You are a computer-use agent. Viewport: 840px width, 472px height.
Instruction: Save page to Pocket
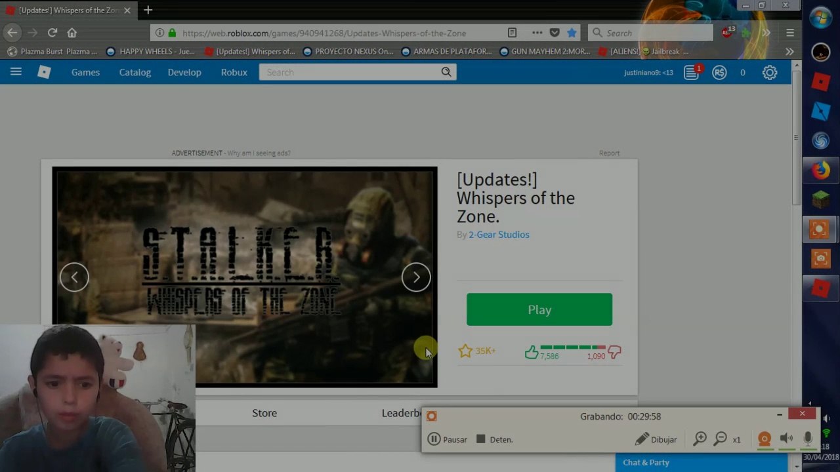point(555,33)
